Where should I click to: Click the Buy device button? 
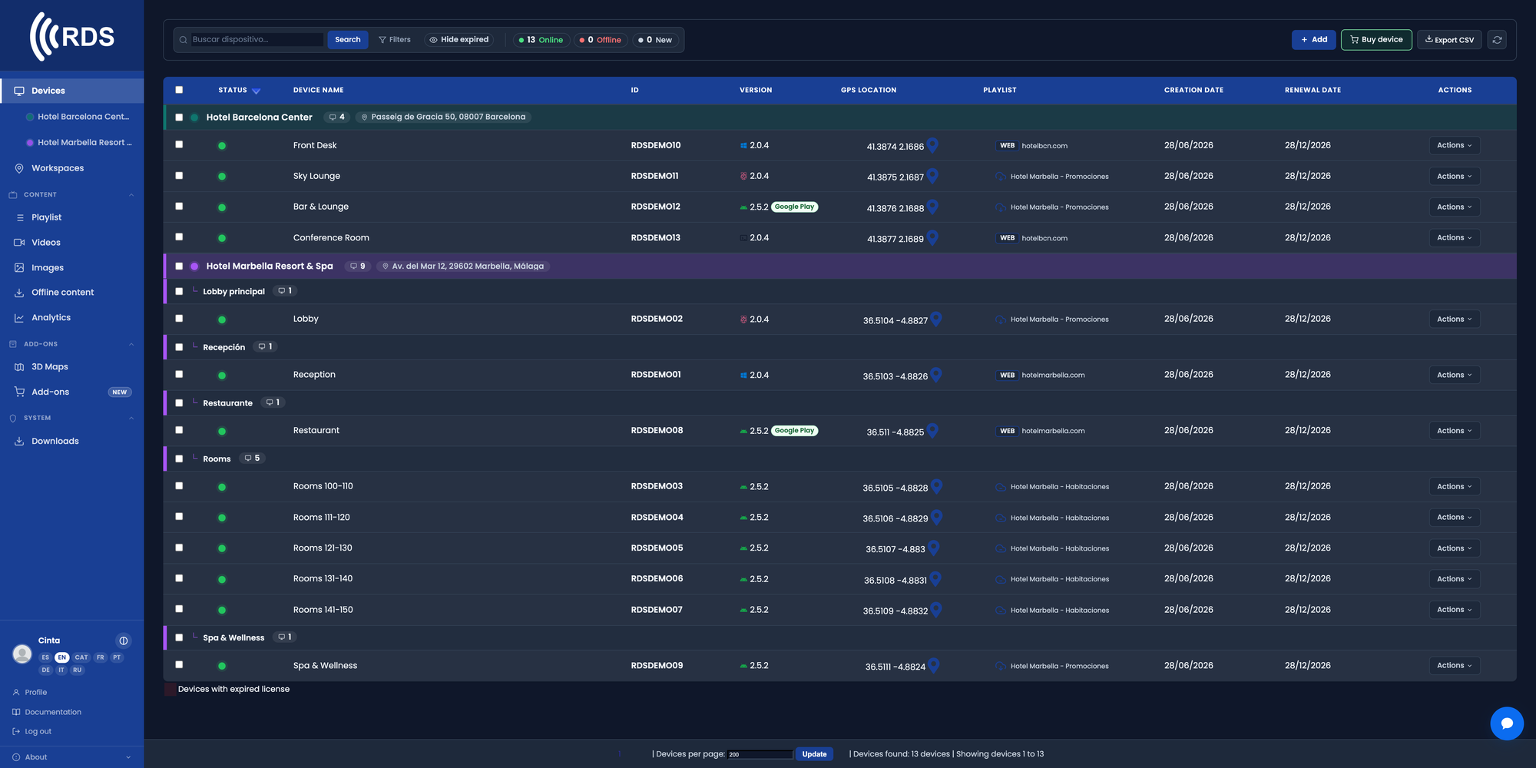coord(1376,40)
